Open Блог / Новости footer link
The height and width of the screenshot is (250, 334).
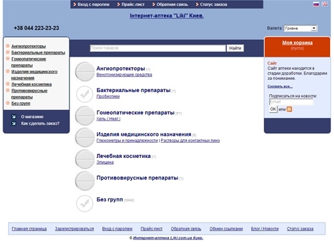point(265,229)
